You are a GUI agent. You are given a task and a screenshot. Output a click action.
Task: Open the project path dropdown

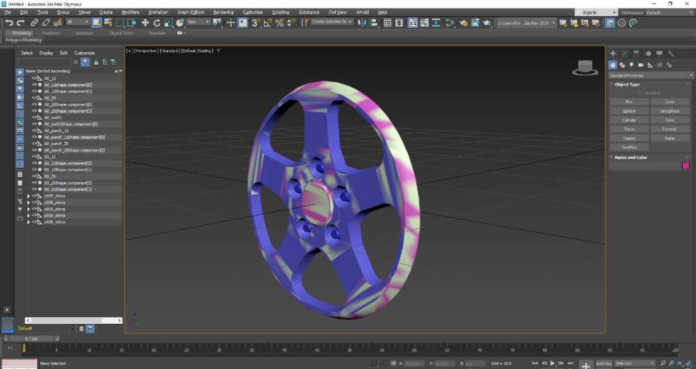tap(526, 23)
